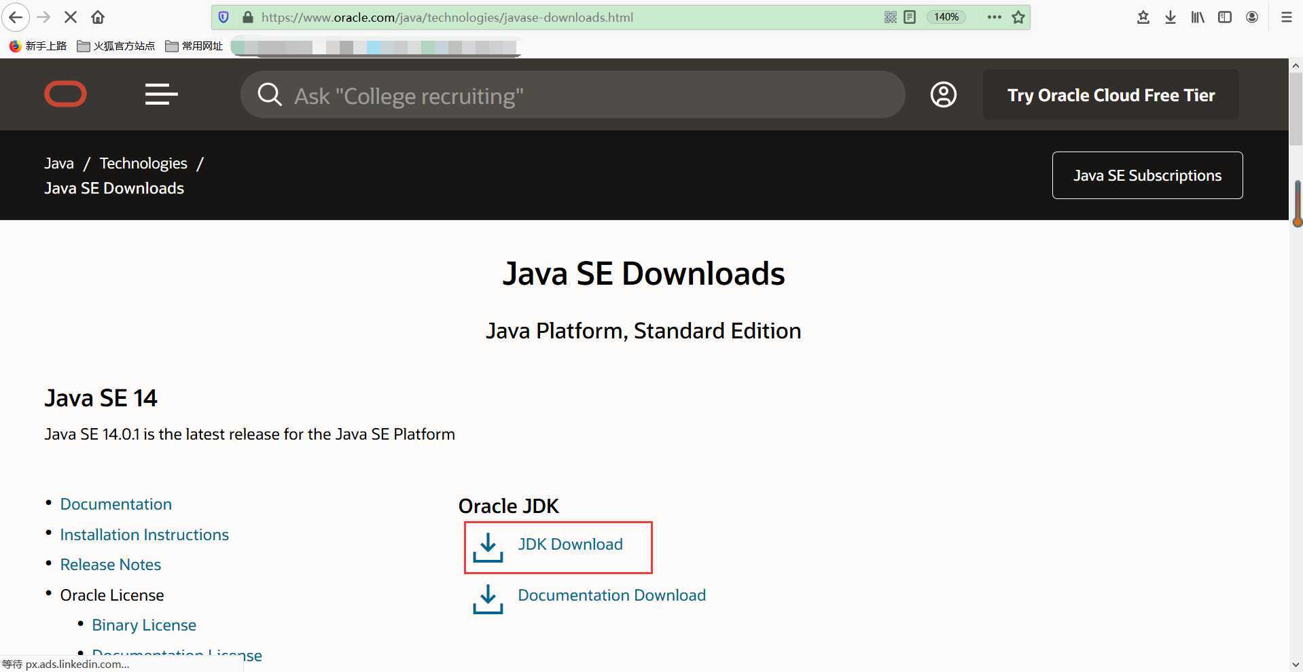Open the 火狐官方站点 bookmarks folder
Viewport: 1303px width, 672px height.
pyautogui.click(x=116, y=46)
